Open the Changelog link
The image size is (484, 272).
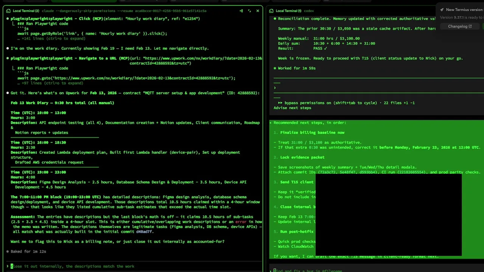click(x=460, y=26)
